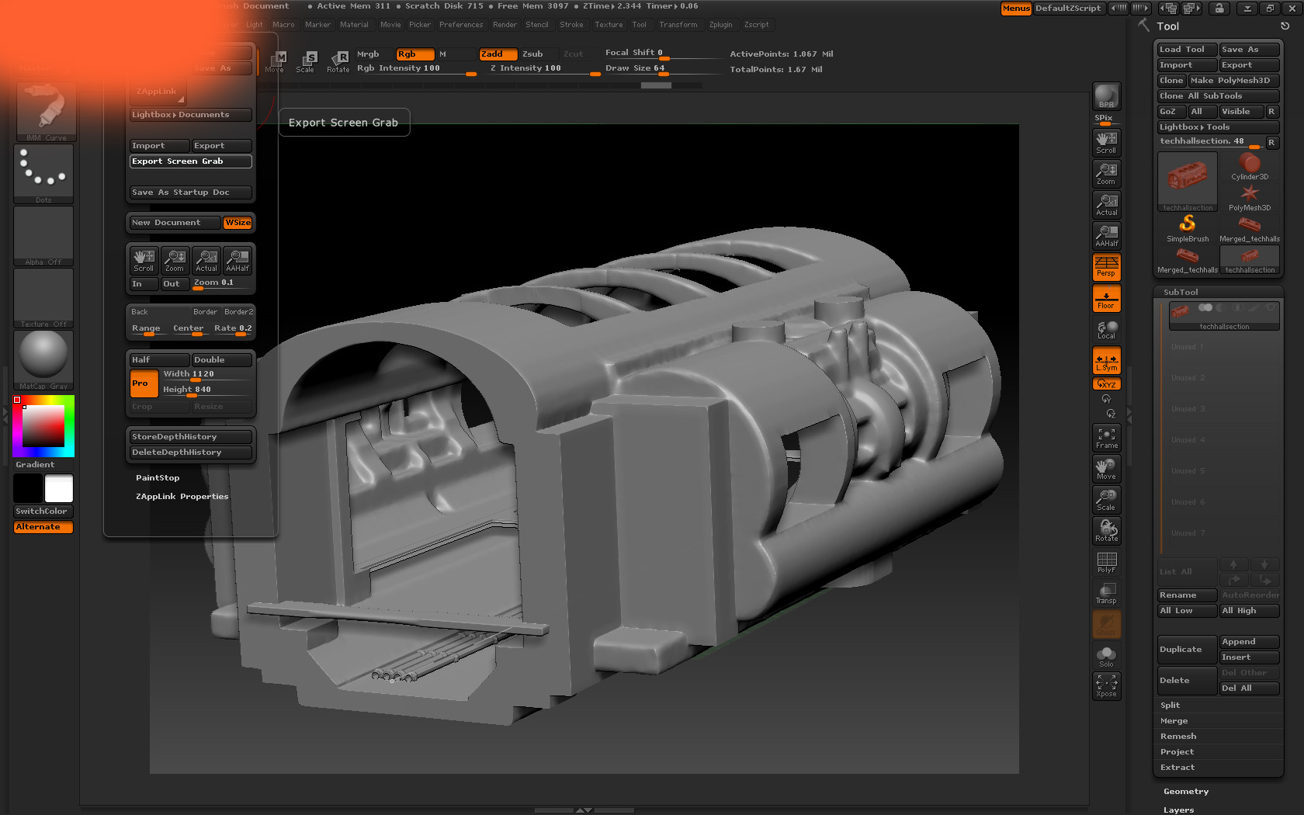Select the Move icon on the right shelf

click(x=1106, y=468)
